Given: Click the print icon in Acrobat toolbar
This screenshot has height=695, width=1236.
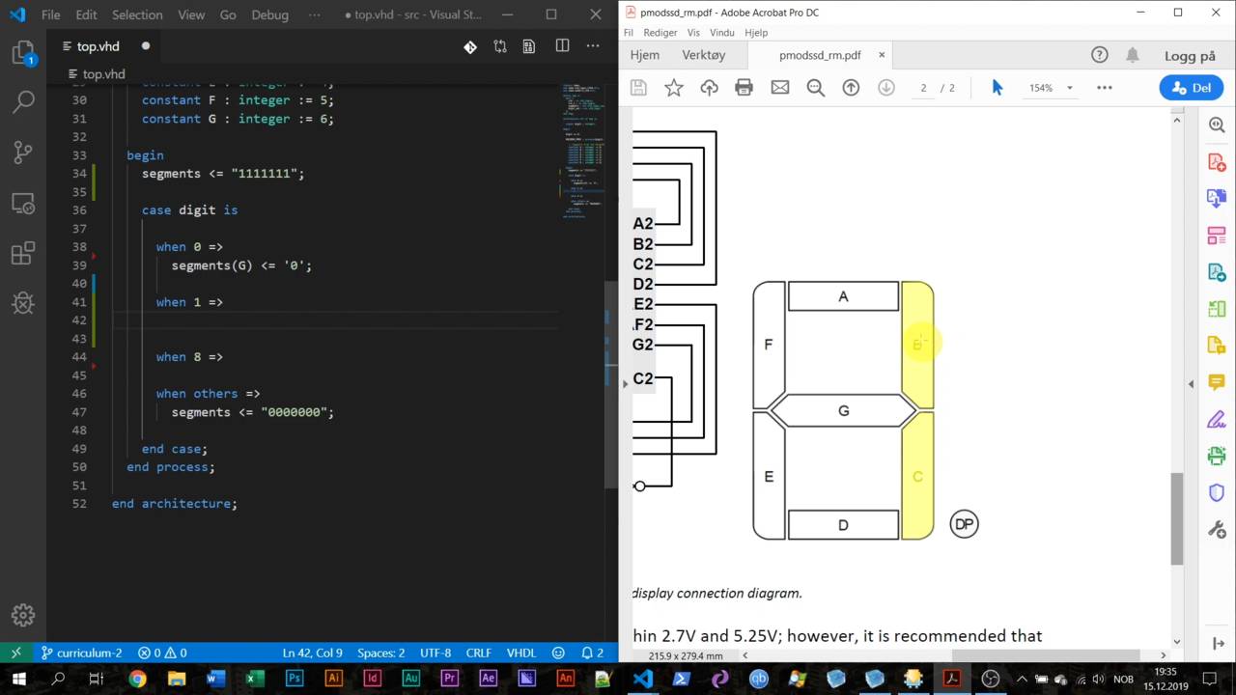Looking at the screenshot, I should click(744, 88).
